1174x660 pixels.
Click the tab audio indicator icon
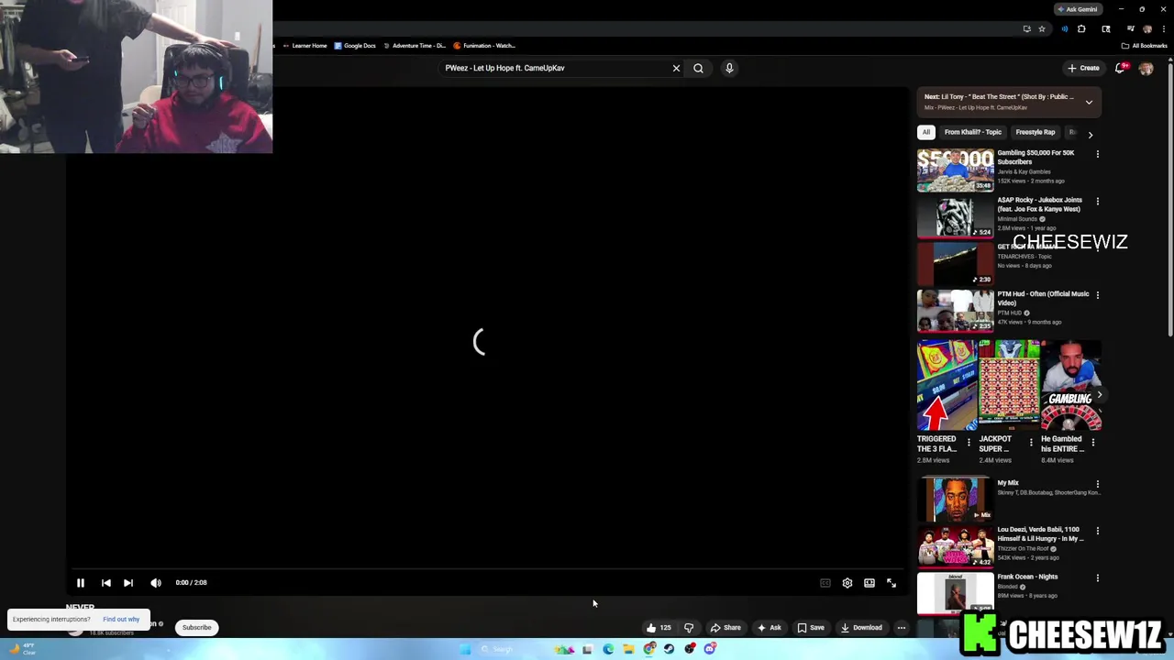pyautogui.click(x=1064, y=29)
